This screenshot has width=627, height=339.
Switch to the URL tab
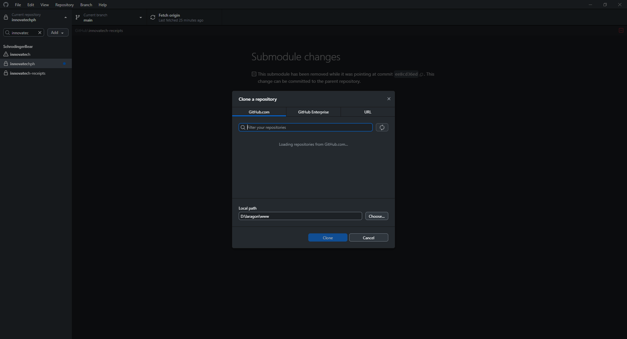point(368,112)
